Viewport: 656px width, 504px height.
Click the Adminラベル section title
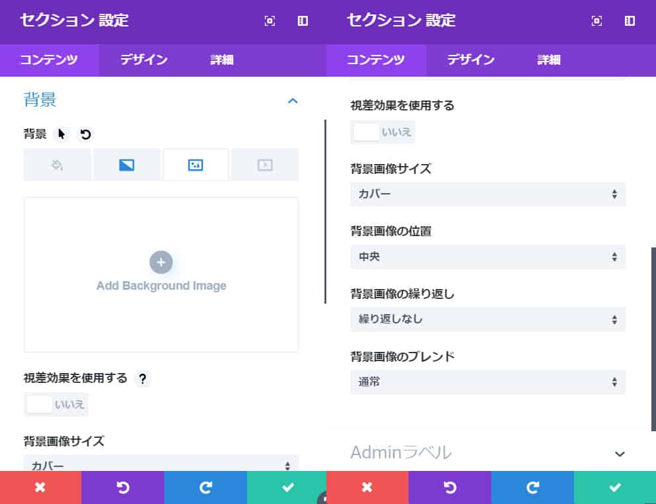pos(400,452)
